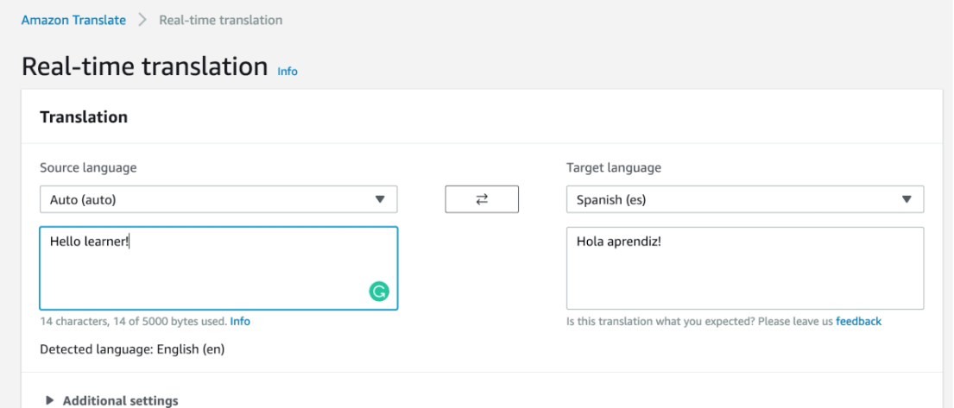Open Info link beside the page title

(287, 72)
